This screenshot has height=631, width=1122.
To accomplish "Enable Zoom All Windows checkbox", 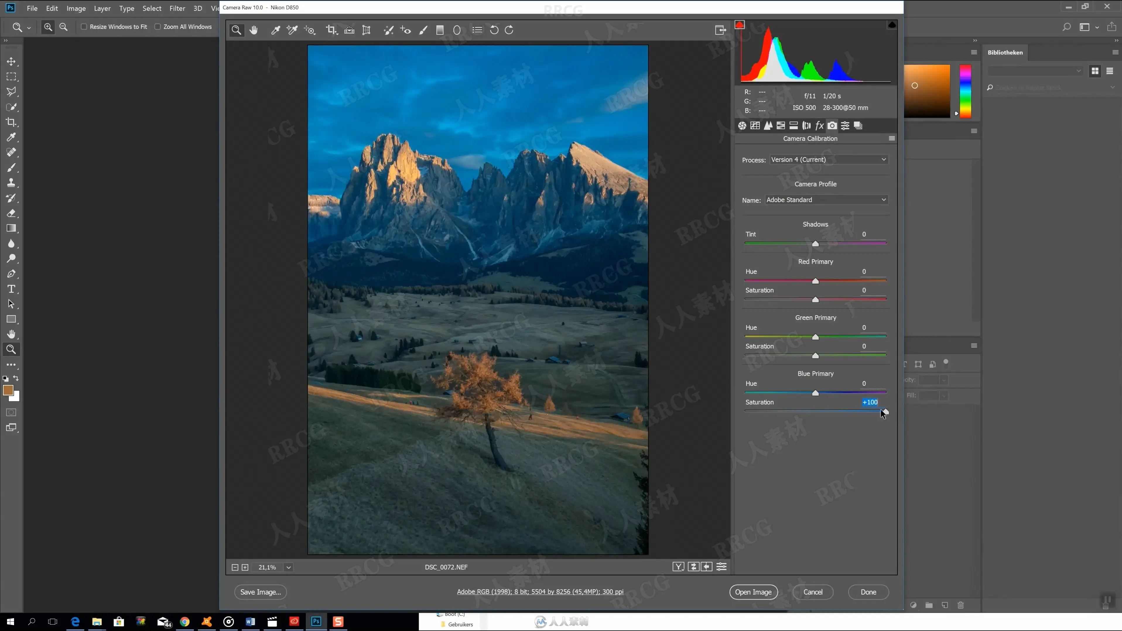I will (x=158, y=27).
